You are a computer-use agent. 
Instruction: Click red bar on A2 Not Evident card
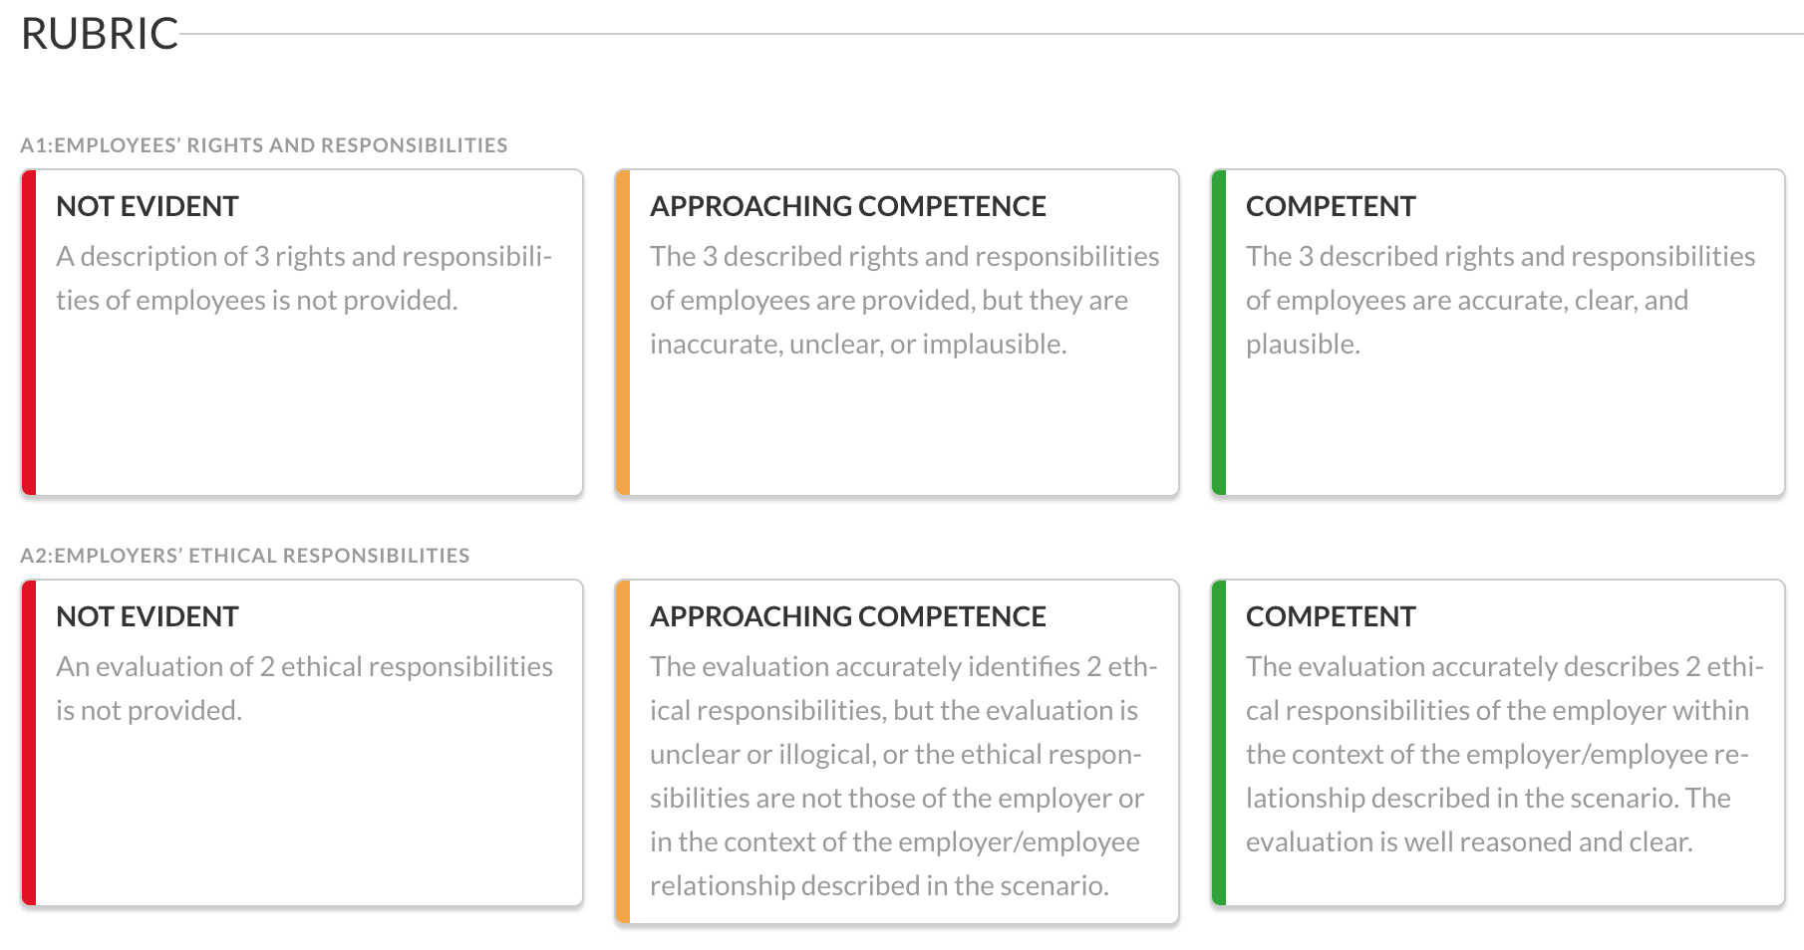[x=29, y=743]
